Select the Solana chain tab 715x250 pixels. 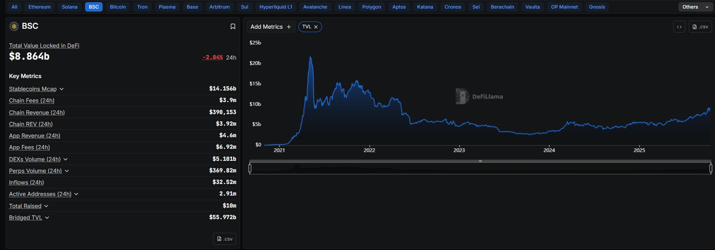pyautogui.click(x=70, y=7)
